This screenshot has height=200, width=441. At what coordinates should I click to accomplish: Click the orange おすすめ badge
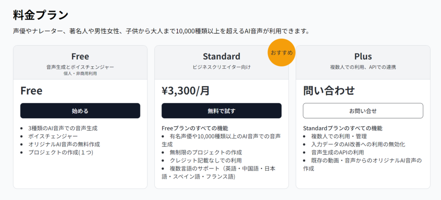[282, 52]
